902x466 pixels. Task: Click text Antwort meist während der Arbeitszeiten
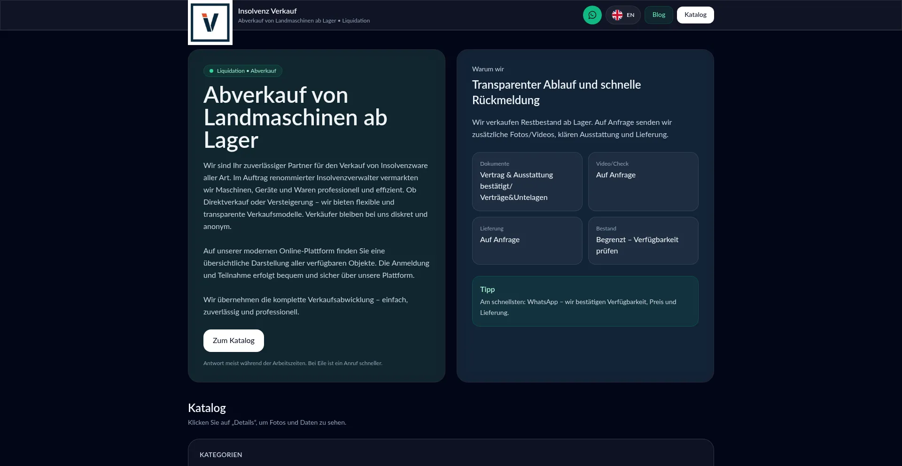tap(293, 363)
